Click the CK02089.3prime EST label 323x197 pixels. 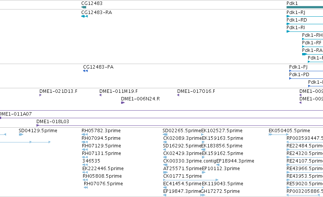[x=183, y=138]
